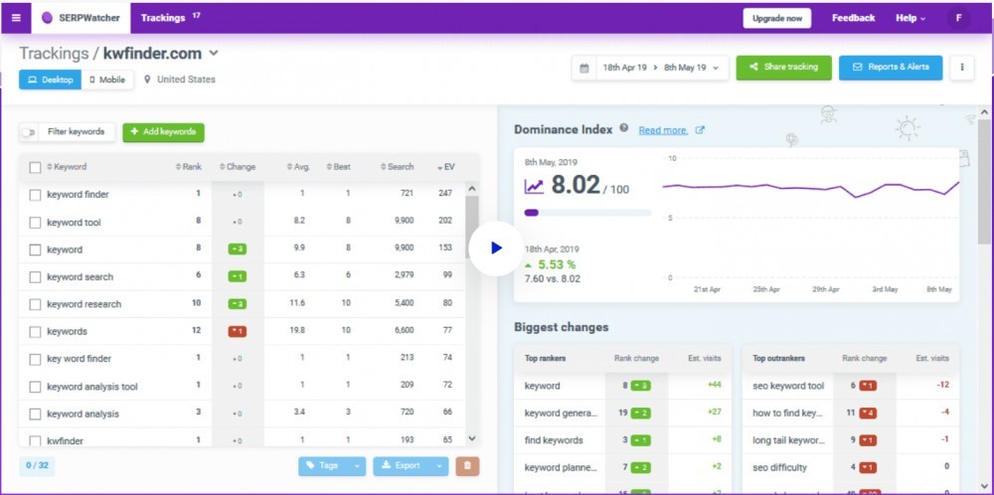Screen dimensions: 994x495
Task: Click Dominance Index help question icon
Action: tap(624, 128)
